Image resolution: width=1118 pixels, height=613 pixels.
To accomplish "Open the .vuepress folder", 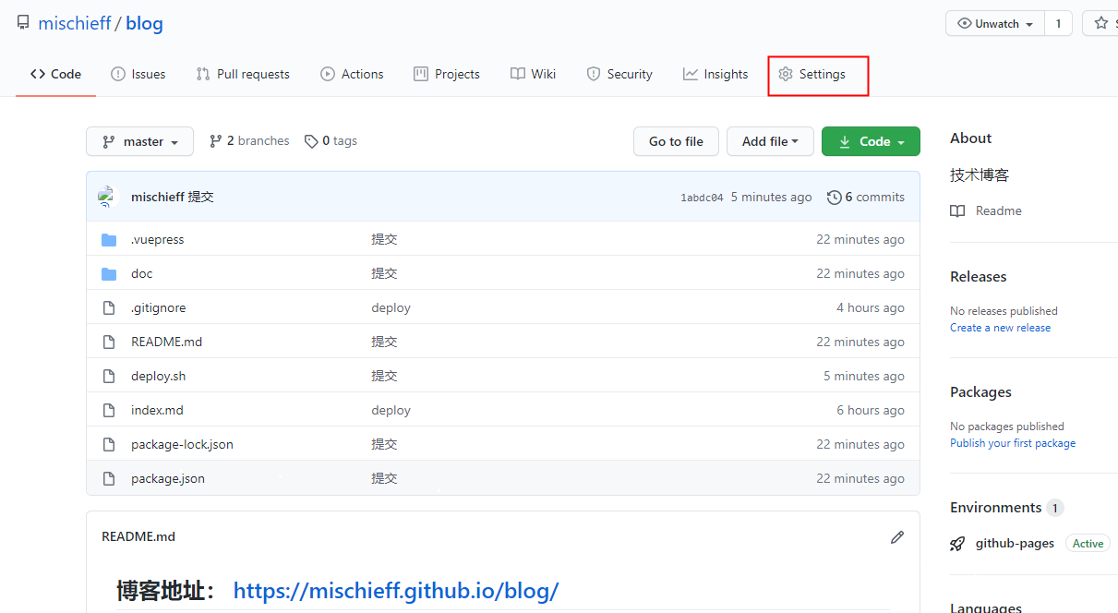I will pyautogui.click(x=157, y=239).
